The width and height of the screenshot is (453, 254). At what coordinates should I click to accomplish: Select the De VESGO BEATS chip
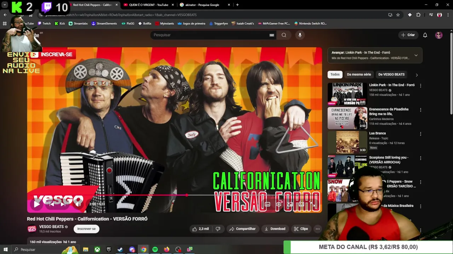coord(391,74)
